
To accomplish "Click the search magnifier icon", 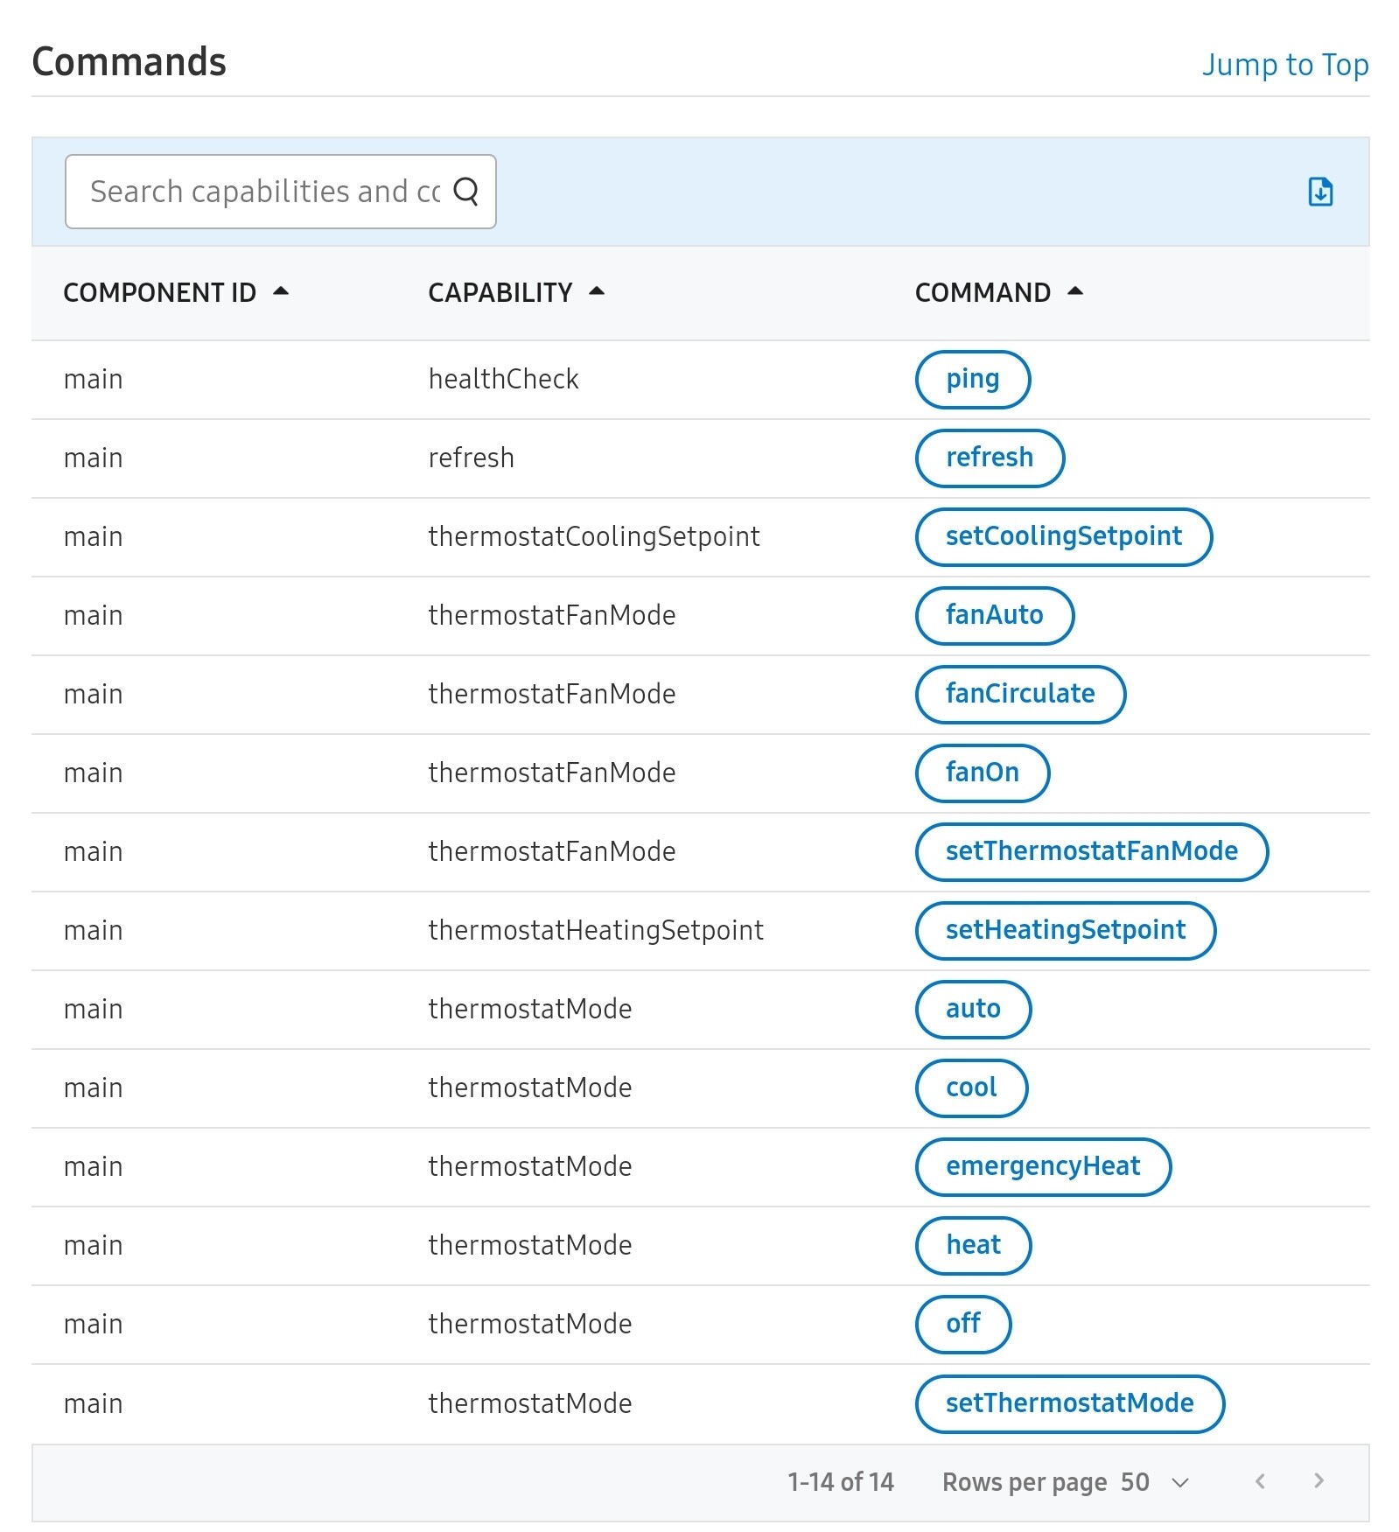I will 466,191.
